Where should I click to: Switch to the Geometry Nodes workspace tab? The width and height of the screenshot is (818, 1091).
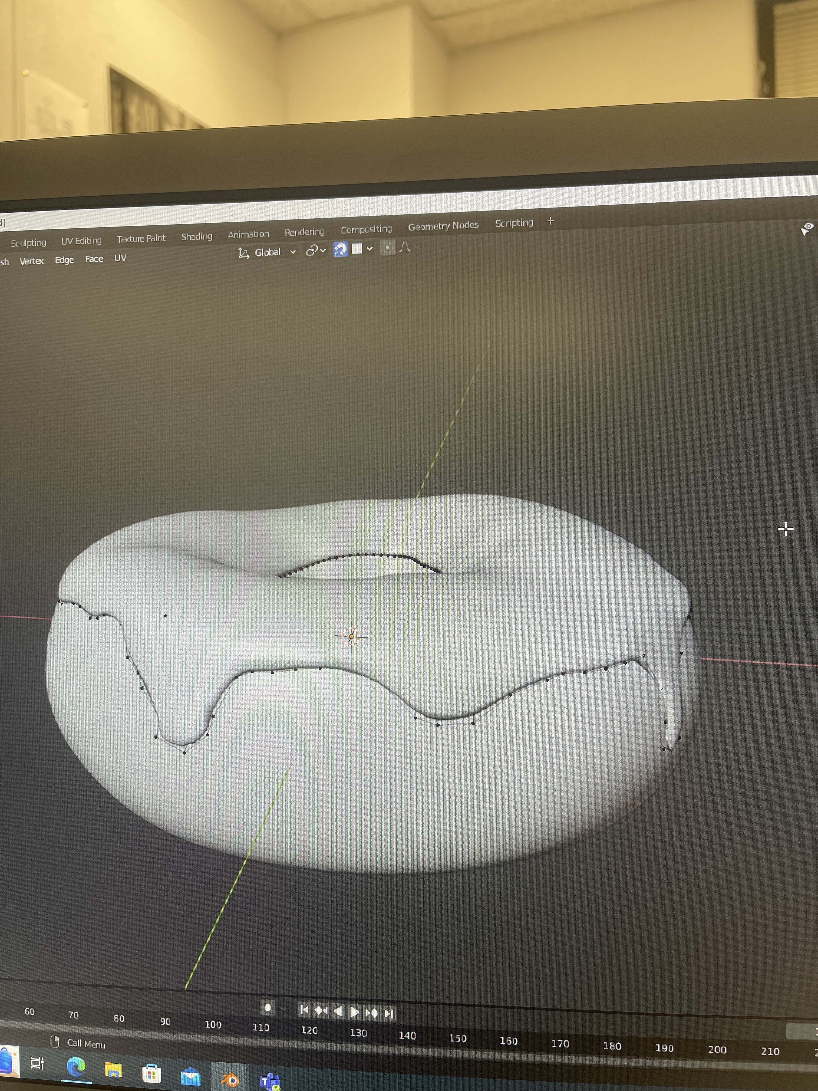(443, 226)
